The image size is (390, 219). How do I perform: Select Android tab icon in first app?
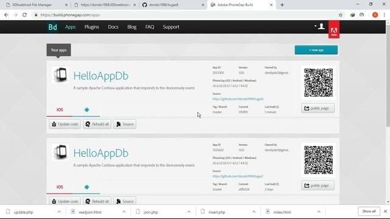[x=87, y=109]
